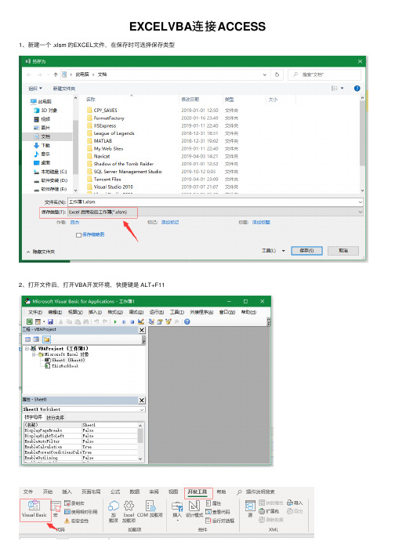Screen dimensions: 395x559
Task: Open the file name dropdown arrow
Action: (x=360, y=202)
